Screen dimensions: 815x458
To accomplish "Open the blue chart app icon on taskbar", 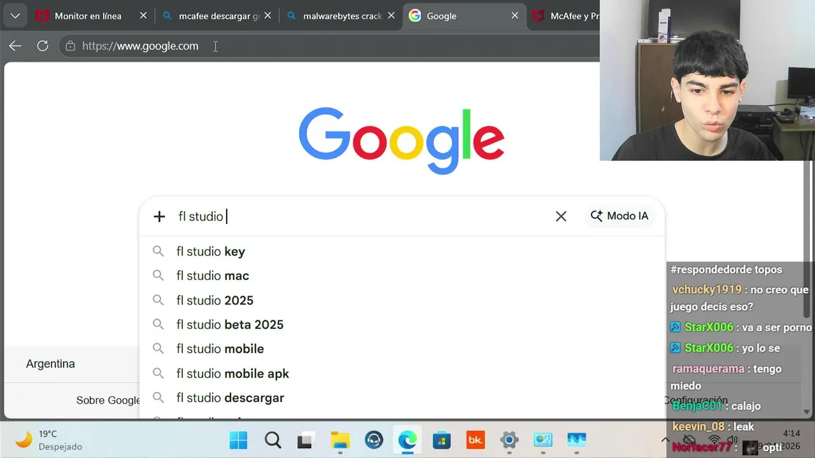I will click(576, 440).
